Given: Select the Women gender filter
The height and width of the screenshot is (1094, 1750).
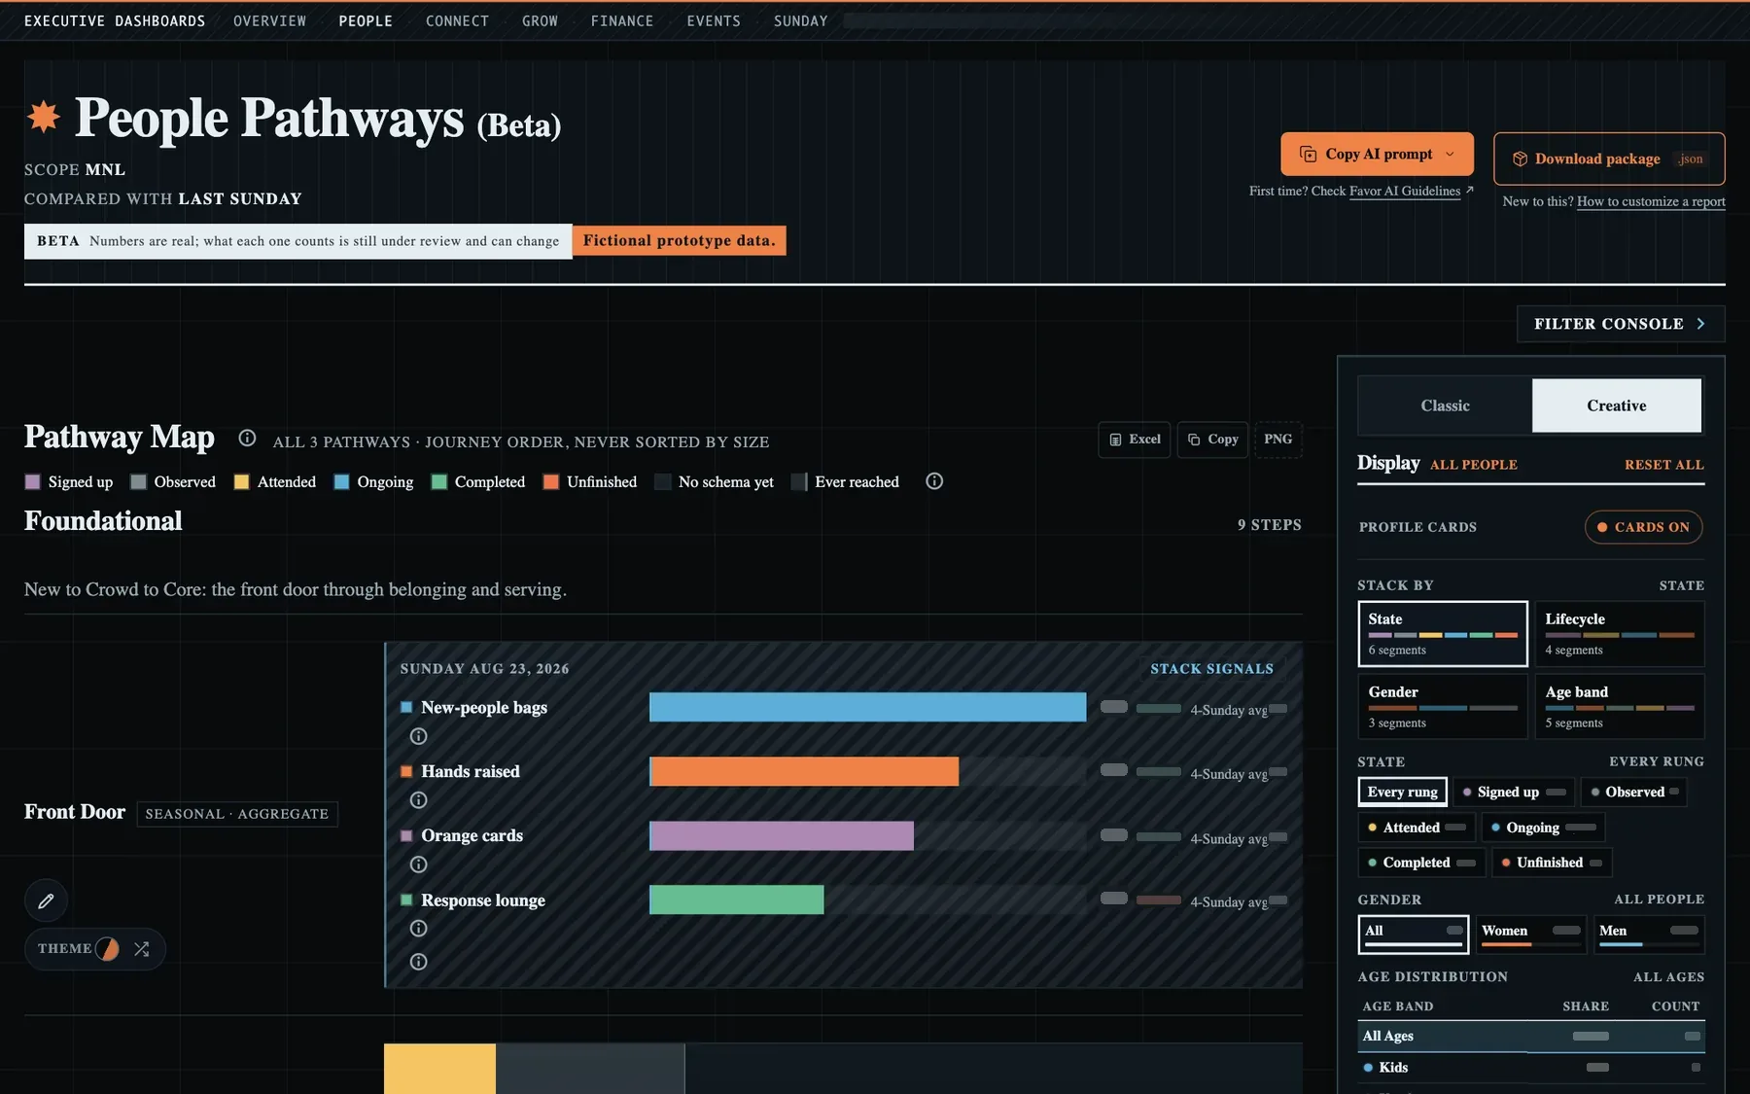Looking at the screenshot, I should point(1531,934).
